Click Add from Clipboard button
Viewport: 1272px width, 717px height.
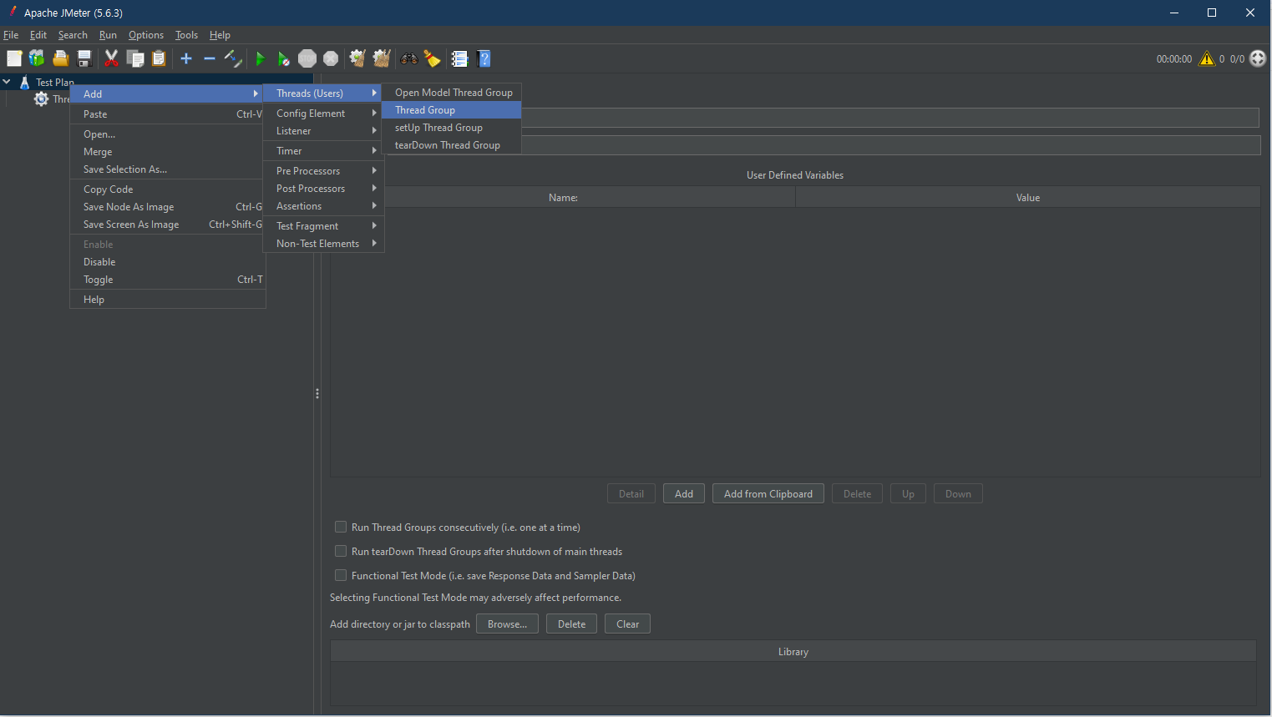click(x=768, y=494)
